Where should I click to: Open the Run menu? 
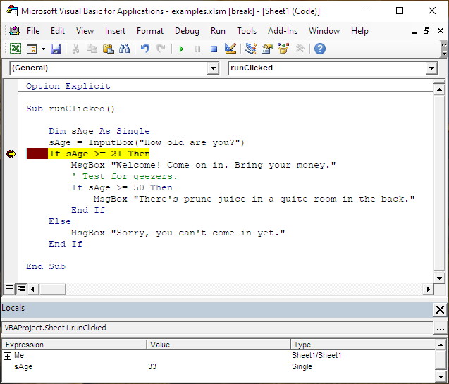[218, 31]
